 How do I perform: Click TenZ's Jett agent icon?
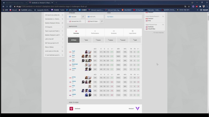tap(90, 52)
